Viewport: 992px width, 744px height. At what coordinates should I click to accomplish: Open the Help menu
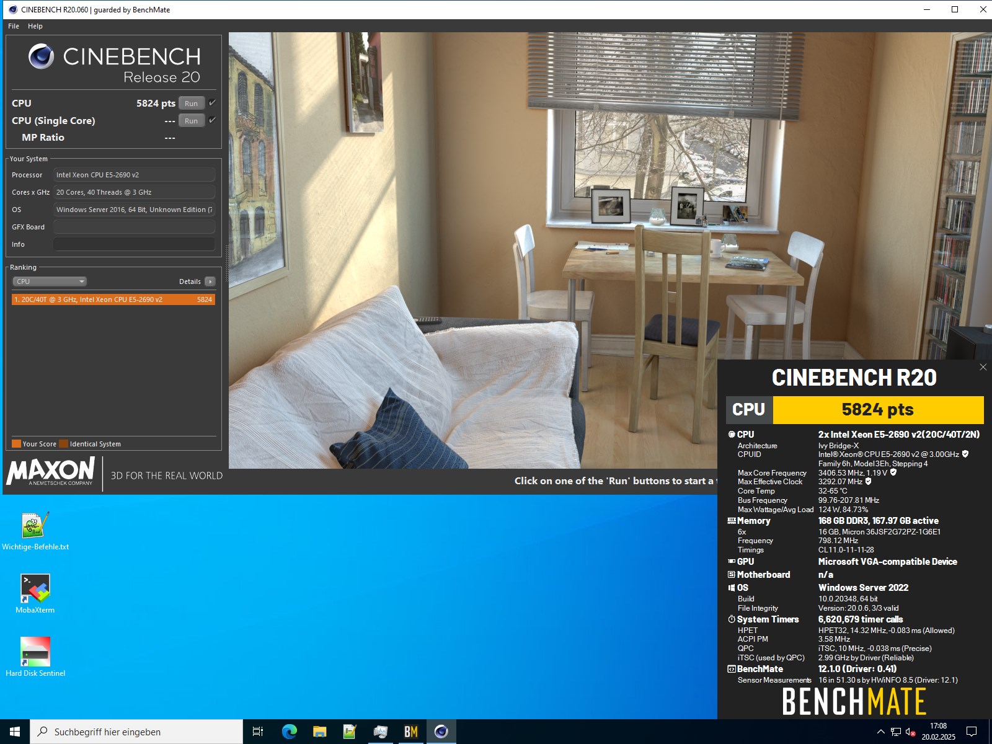click(35, 26)
